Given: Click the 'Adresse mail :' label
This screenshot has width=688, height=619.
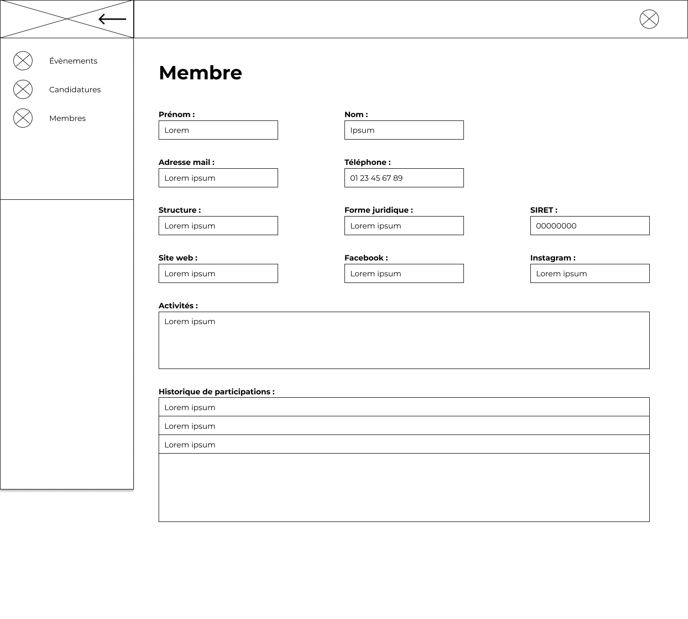Looking at the screenshot, I should click(186, 162).
